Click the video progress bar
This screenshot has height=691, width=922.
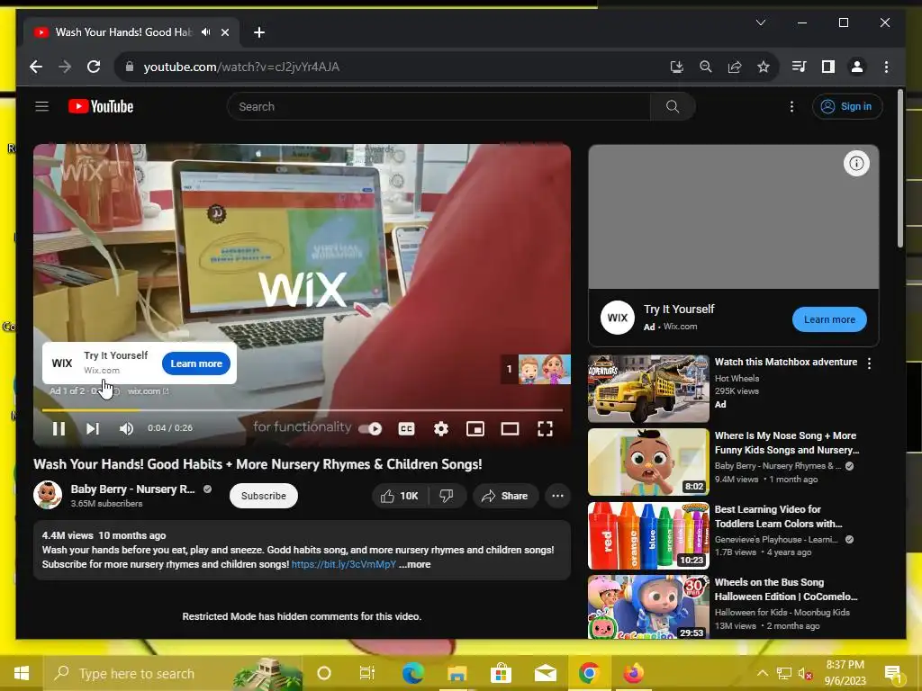pos(303,409)
